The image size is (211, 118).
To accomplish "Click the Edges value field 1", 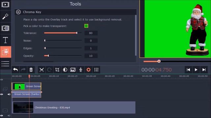I will [x=91, y=48].
